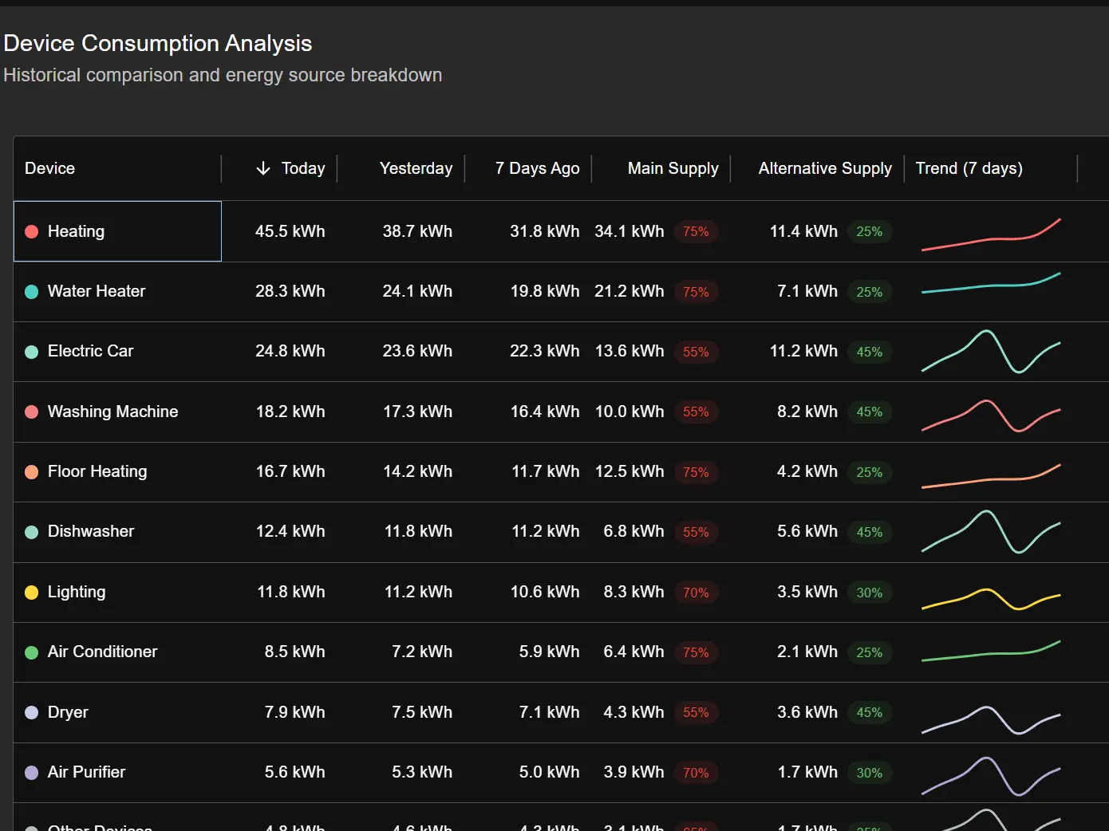
Task: Click the Dryer trend sparkline
Action: [990, 719]
